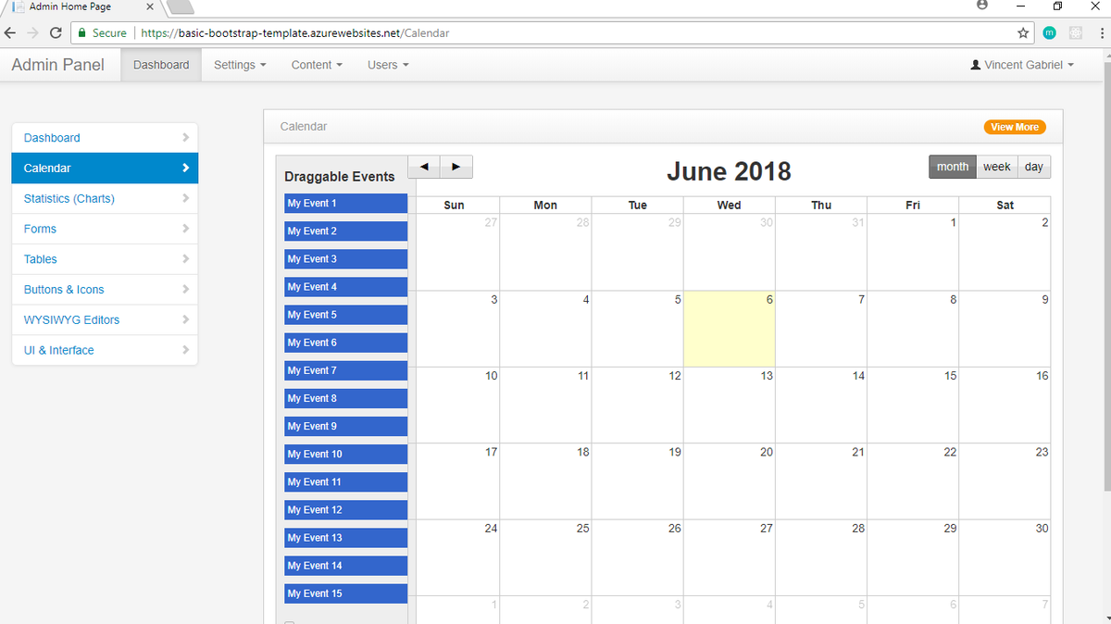Viewport: 1111px width, 624px height.
Task: Expand the Vincent Gabriel account dropdown
Action: click(1021, 65)
